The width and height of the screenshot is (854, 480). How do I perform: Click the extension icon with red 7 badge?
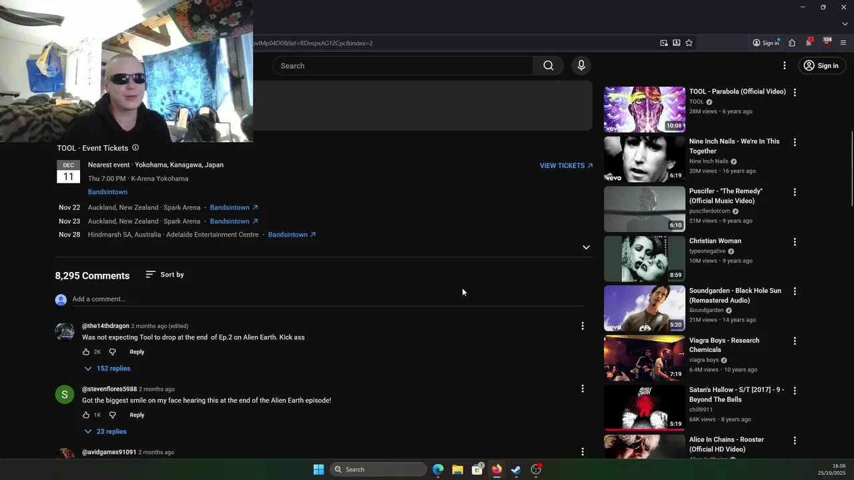tap(809, 42)
